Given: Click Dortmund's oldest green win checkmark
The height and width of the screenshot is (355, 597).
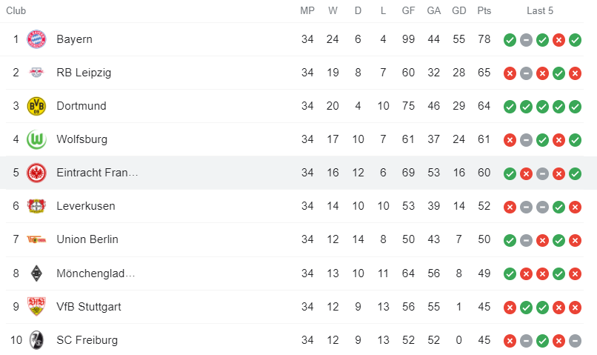Looking at the screenshot, I should [510, 107].
